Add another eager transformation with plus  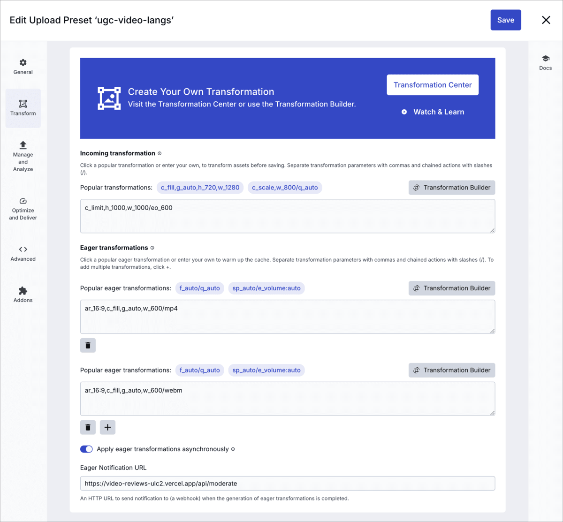(x=107, y=427)
